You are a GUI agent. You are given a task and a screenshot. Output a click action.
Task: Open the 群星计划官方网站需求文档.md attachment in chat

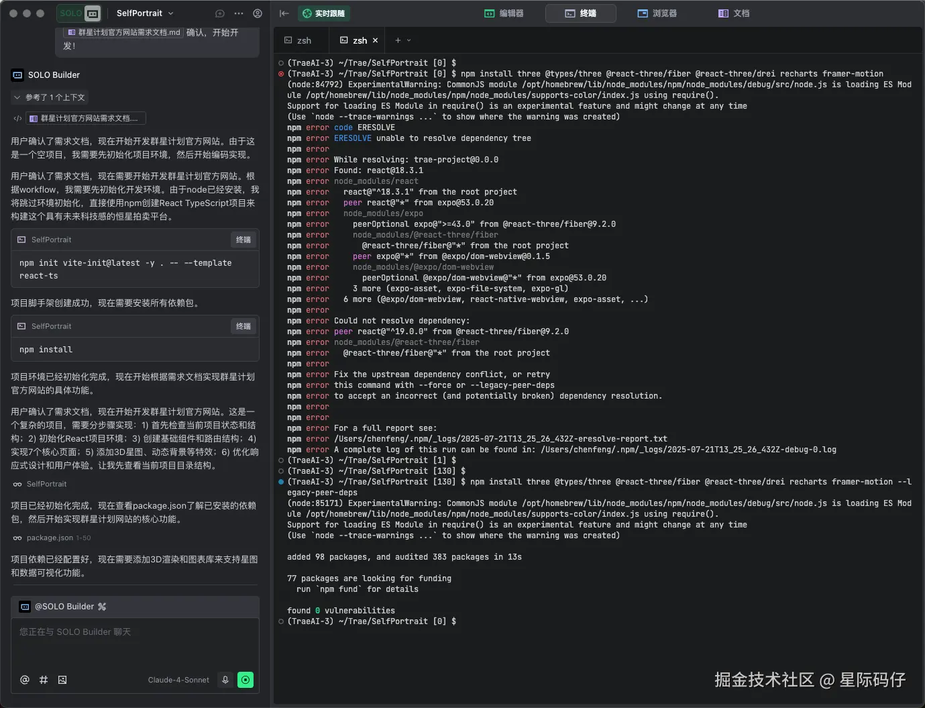click(x=123, y=32)
